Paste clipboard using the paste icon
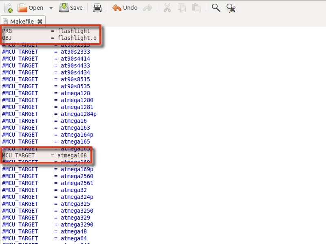326x244 pixels. tap(196, 8)
